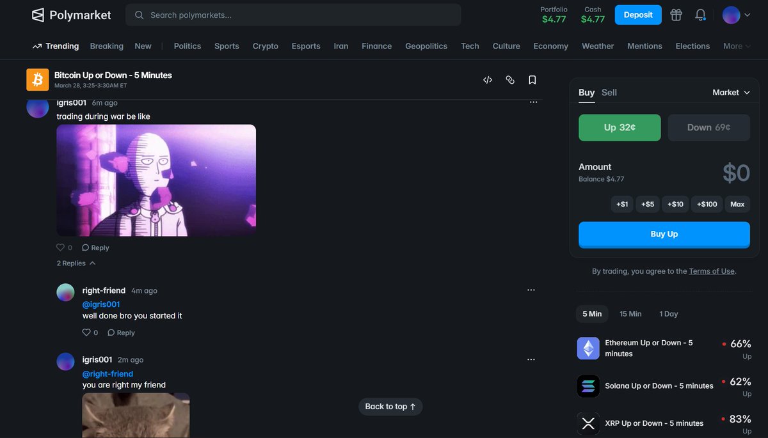Screen dimensions: 768x438
Task: Bookmark this Bitcoin market
Action: [532, 80]
